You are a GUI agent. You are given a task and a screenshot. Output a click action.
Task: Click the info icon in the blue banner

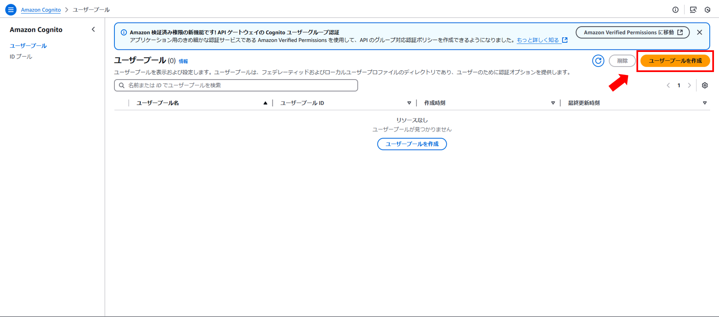pos(124,32)
